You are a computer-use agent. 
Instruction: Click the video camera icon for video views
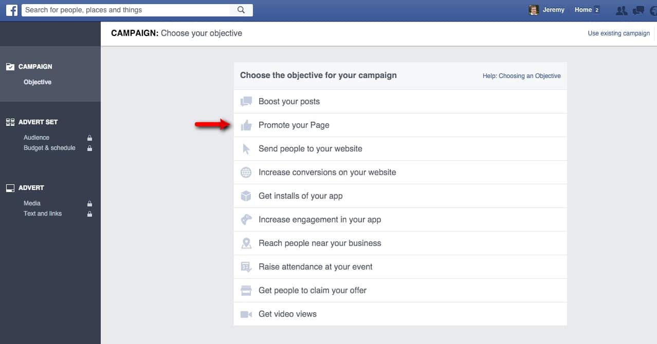[x=246, y=314]
